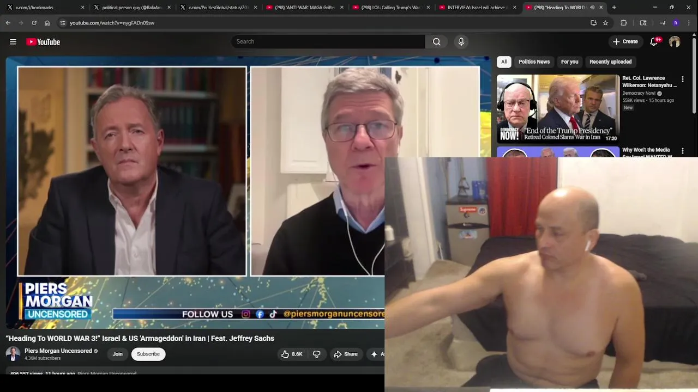The height and width of the screenshot is (392, 698).
Task: Switch to the 'political person guy' tab
Action: (x=131, y=8)
